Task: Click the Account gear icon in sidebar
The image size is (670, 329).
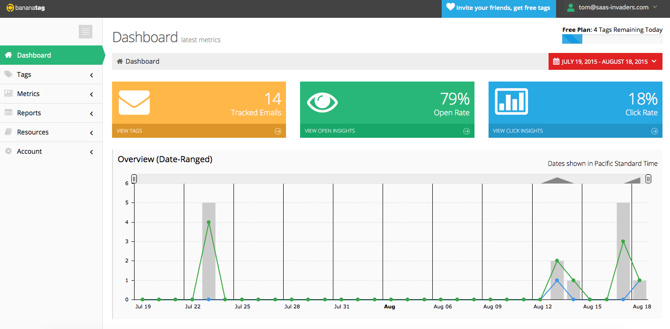Action: point(8,151)
